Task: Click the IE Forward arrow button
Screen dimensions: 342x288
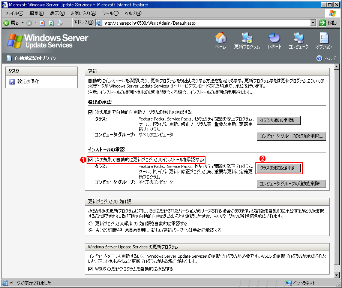Action: (x=29, y=23)
